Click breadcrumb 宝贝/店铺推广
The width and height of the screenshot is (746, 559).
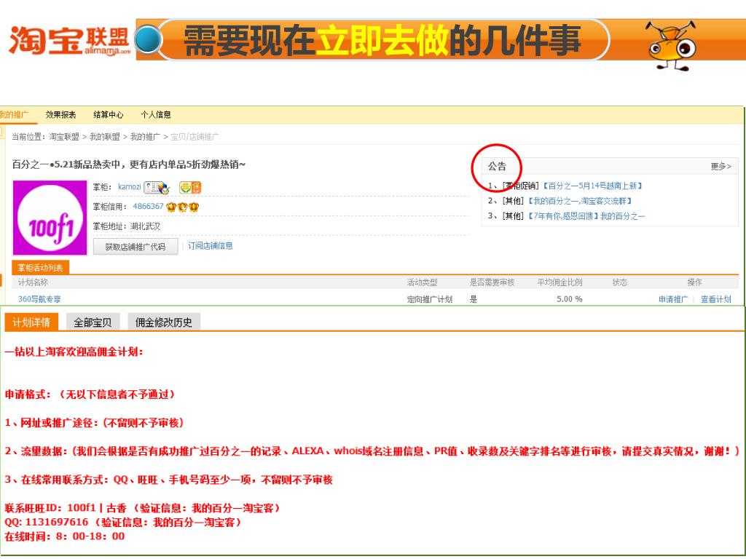coord(194,137)
